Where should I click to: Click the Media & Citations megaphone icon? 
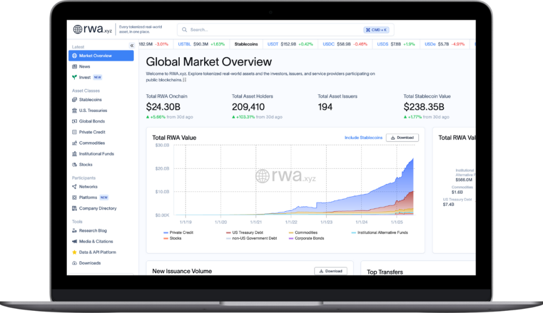(x=74, y=241)
